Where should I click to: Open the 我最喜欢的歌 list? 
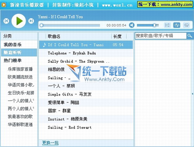coord(20,116)
